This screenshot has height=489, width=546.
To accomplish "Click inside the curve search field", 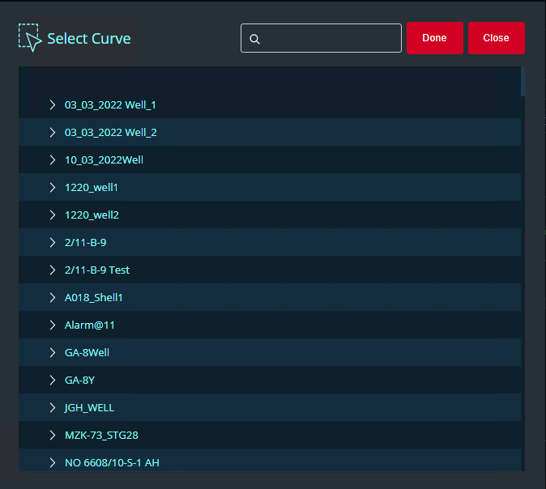I will pyautogui.click(x=328, y=38).
